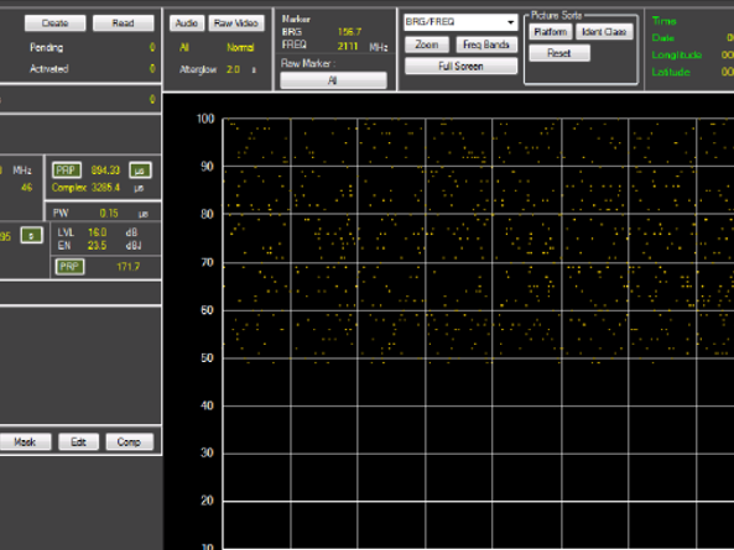Expand the plot with Full Screen
Screen dimensions: 734x550
460,66
